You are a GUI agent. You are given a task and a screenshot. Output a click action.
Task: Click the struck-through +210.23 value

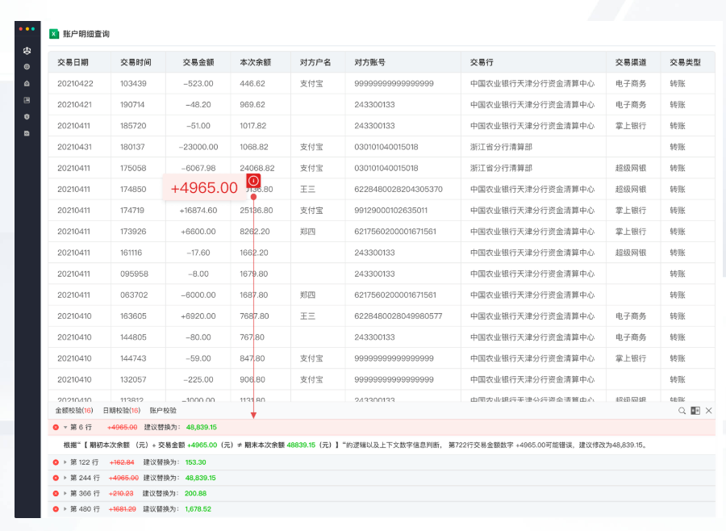coord(121,493)
